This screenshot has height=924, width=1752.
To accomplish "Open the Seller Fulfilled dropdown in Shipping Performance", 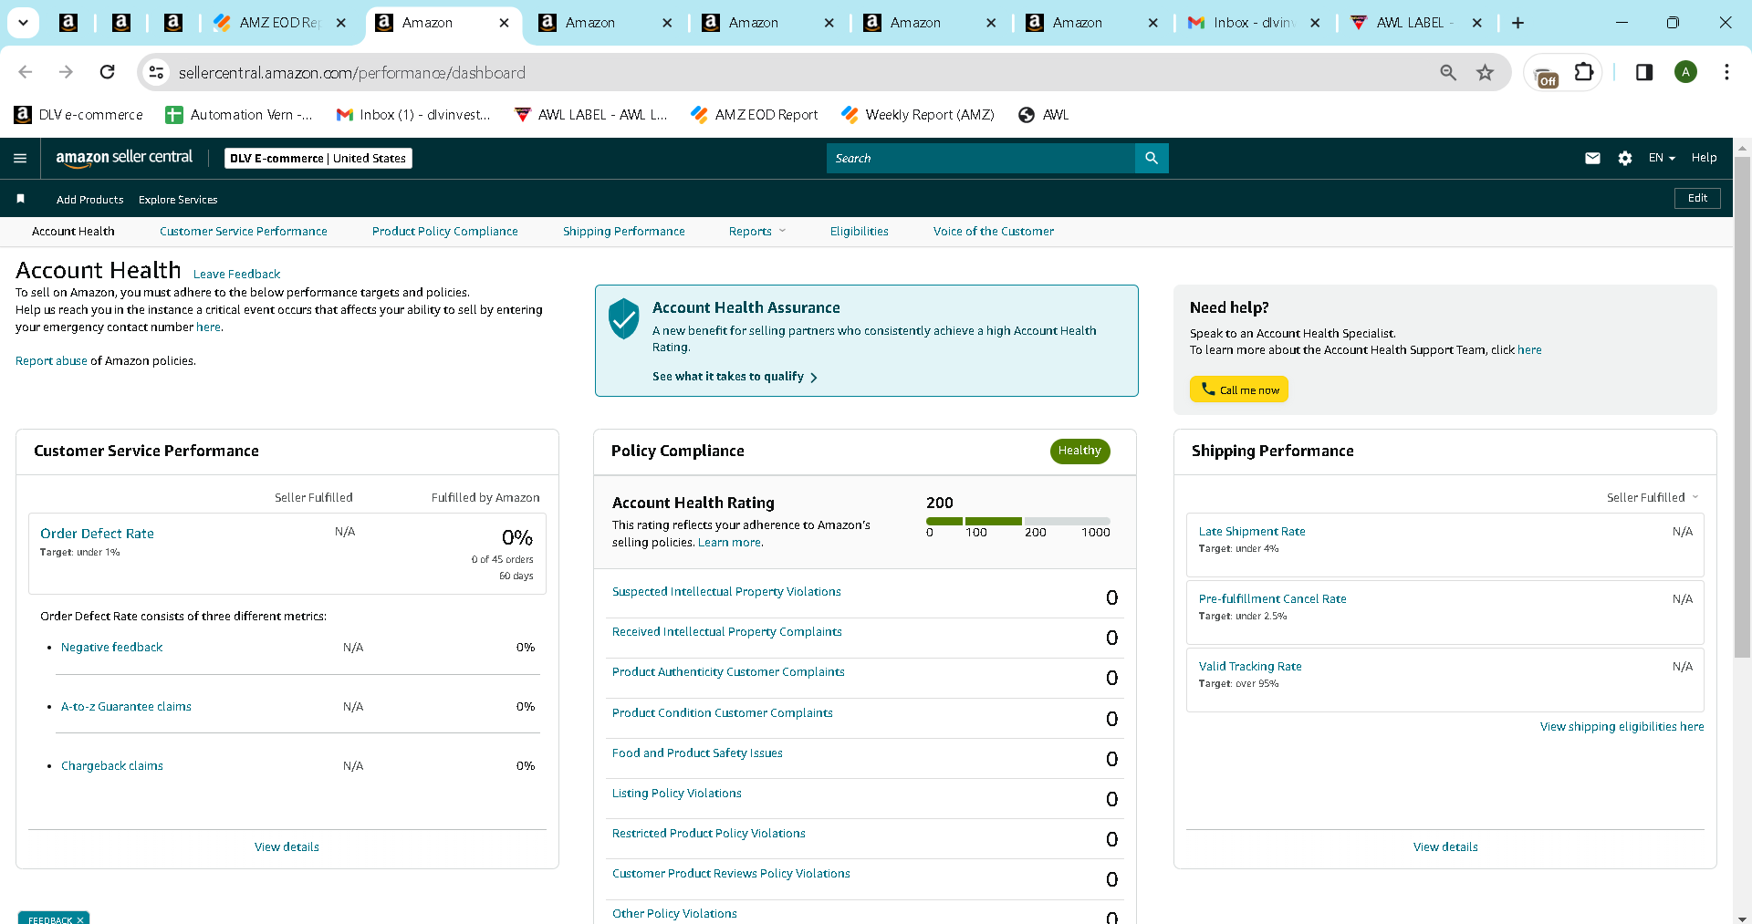I will 1653,497.
